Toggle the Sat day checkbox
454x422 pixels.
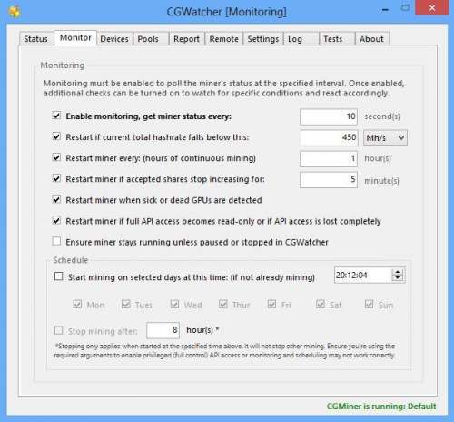pyautogui.click(x=321, y=304)
